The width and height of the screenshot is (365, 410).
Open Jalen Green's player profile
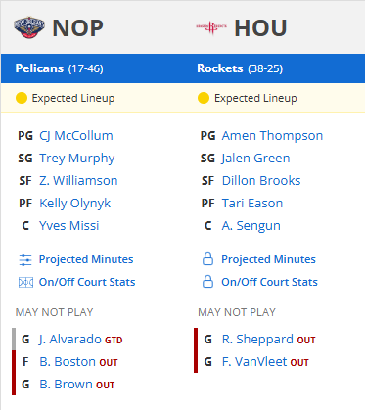click(255, 159)
